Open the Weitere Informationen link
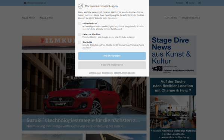 point(125,72)
